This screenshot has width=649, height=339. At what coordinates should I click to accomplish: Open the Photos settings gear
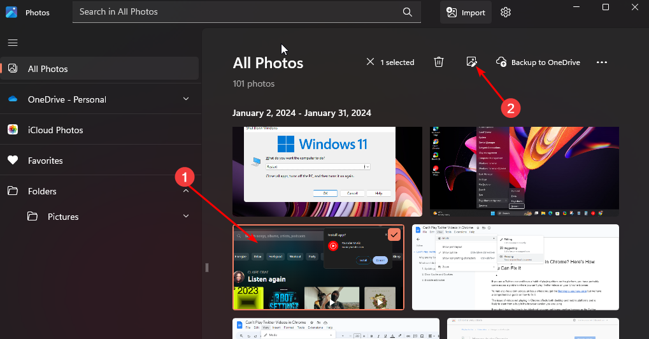[x=505, y=12]
